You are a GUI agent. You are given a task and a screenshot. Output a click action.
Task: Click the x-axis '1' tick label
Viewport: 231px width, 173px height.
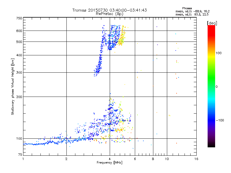click(x=23, y=159)
